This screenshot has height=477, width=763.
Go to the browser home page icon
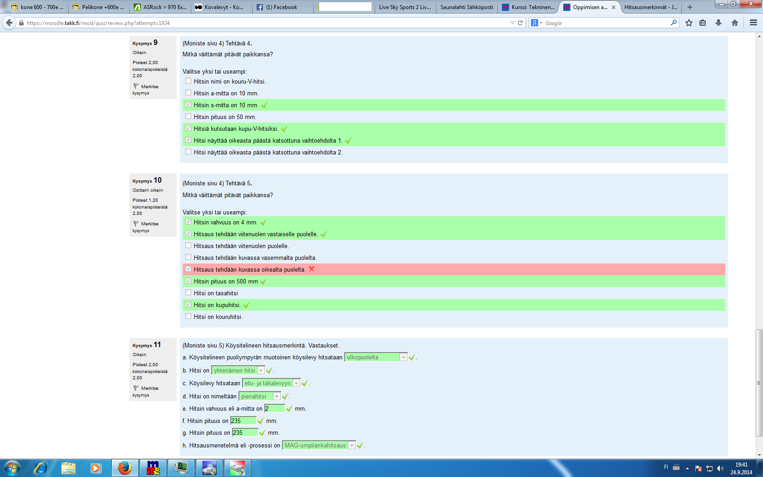click(735, 23)
